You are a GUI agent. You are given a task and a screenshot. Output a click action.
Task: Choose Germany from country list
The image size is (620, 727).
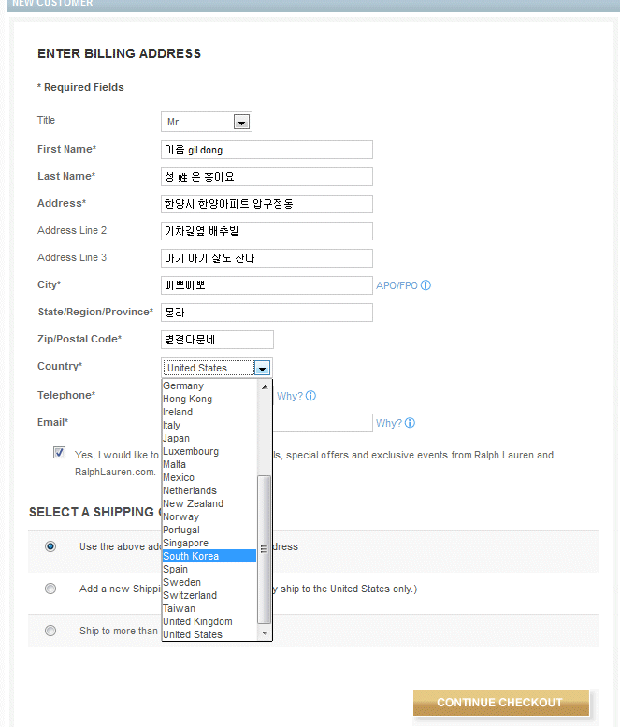tap(209, 385)
